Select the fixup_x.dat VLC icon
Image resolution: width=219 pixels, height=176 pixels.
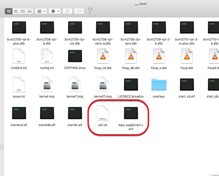point(159,56)
